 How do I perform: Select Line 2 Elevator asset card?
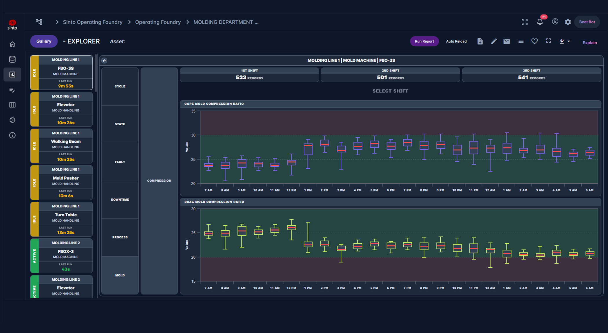click(x=61, y=287)
